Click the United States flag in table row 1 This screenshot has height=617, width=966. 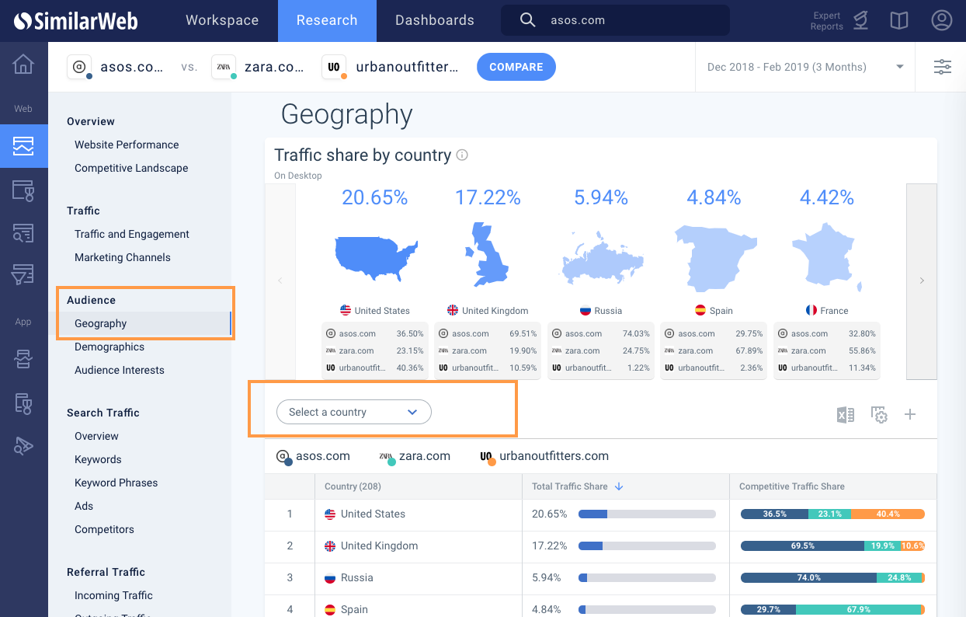[330, 514]
